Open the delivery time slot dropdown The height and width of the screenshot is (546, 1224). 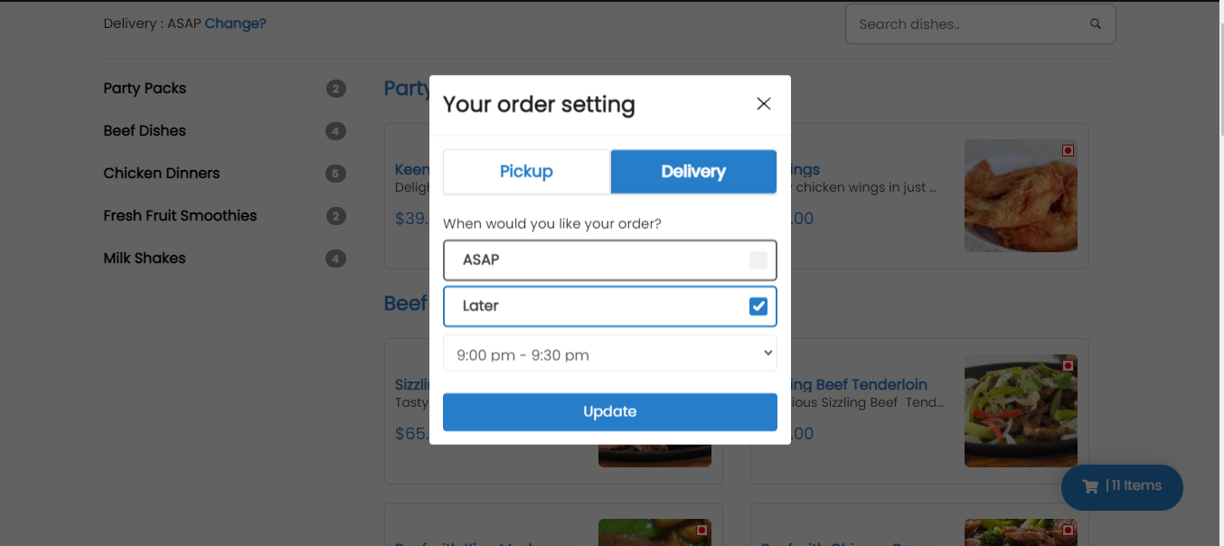tap(610, 353)
